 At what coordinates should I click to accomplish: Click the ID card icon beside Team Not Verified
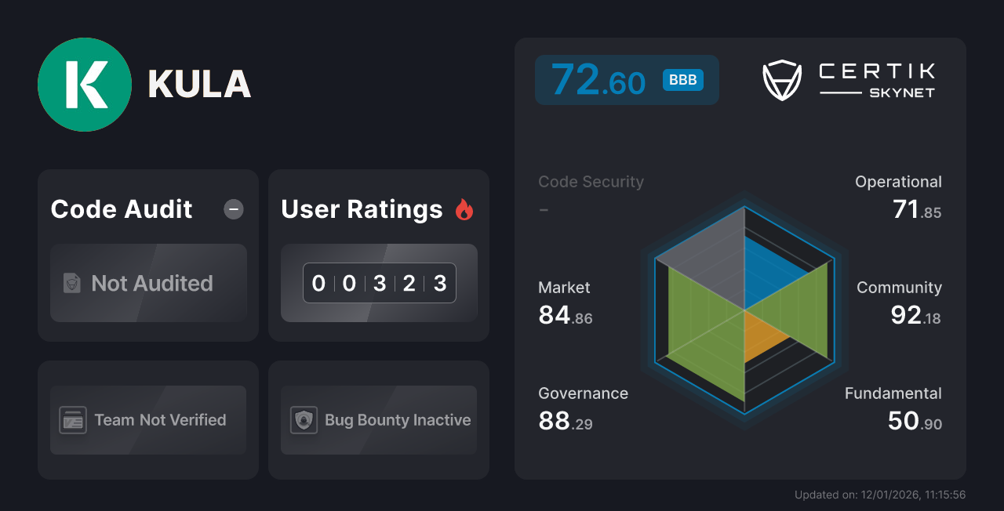click(73, 420)
